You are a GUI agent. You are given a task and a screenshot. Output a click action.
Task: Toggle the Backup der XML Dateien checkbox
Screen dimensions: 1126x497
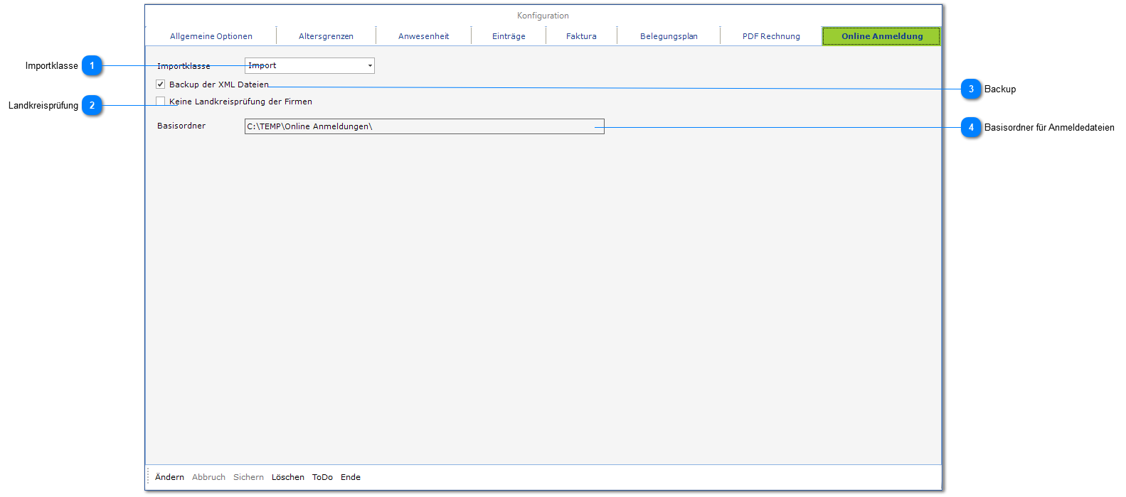tap(161, 84)
